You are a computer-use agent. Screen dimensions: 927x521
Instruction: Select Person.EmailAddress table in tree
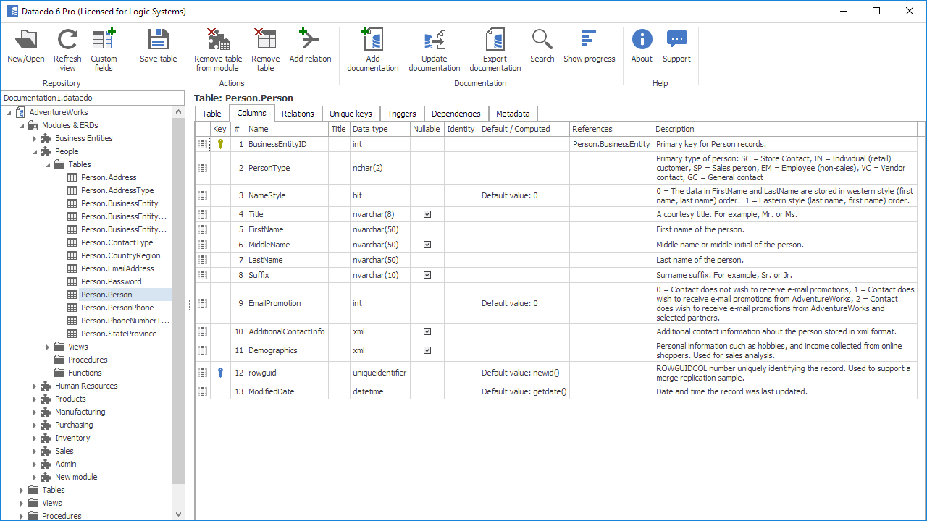117,268
